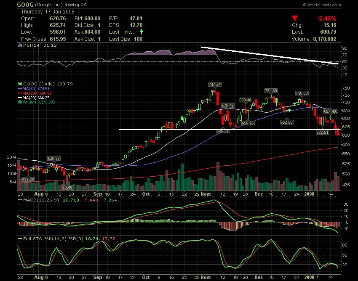Click the Last price 600.79

(x=329, y=32)
